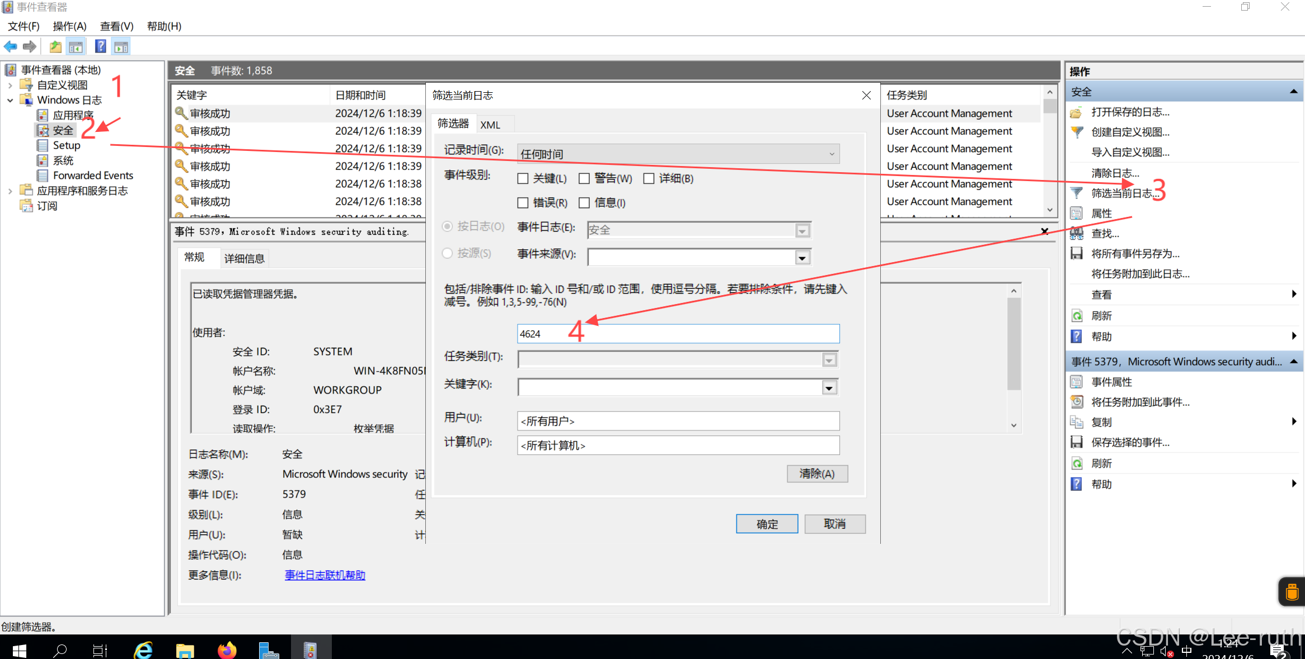Click the back arrow toolbar icon
This screenshot has width=1305, height=659.
[11, 47]
